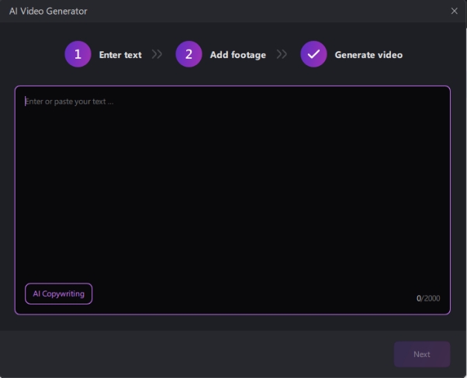Select the Enter text step label
Viewport: 467px width, 378px height.
tap(120, 55)
